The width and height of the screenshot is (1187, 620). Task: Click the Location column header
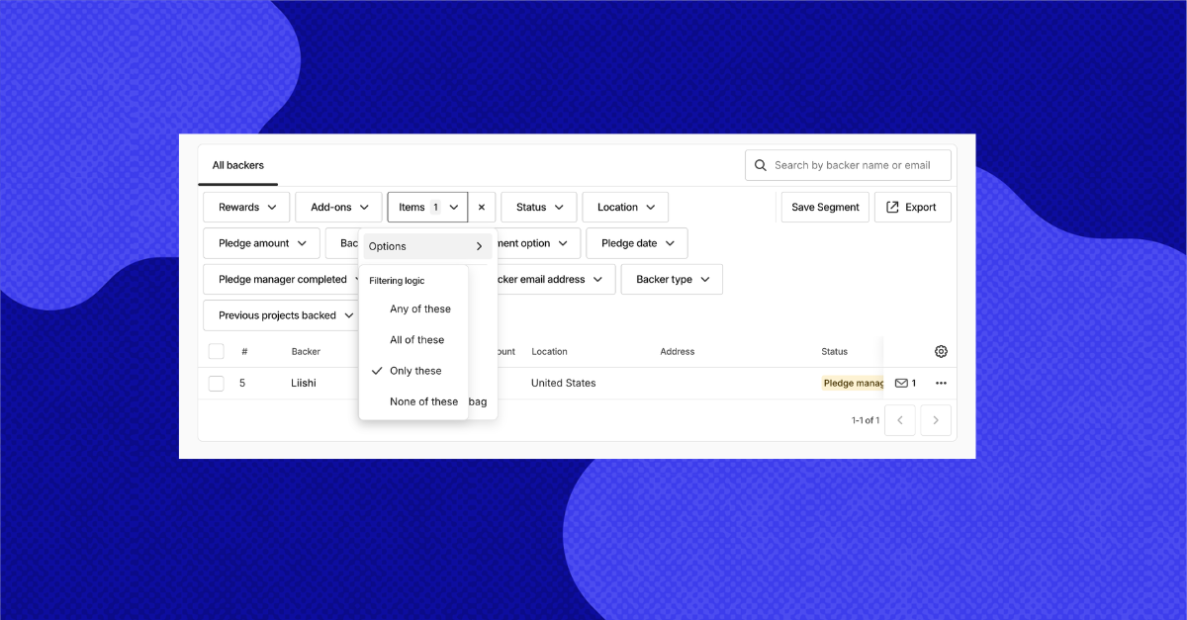(549, 351)
